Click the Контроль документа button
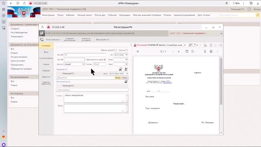This screenshot has width=261, height=147. point(86,40)
